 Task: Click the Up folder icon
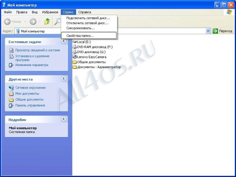point(47,22)
